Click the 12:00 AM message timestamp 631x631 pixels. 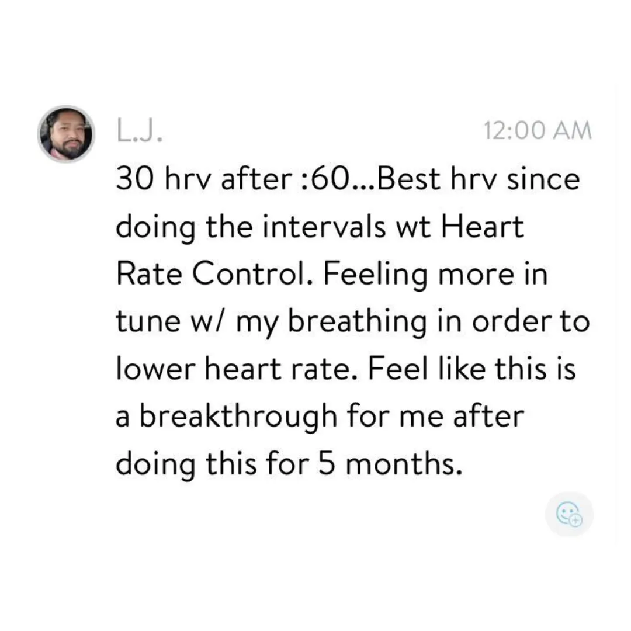pyautogui.click(x=538, y=130)
